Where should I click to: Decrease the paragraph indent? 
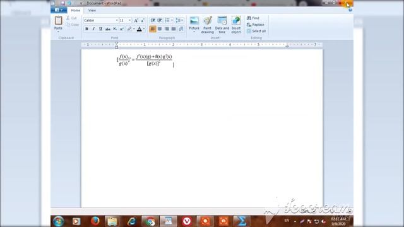coord(153,20)
